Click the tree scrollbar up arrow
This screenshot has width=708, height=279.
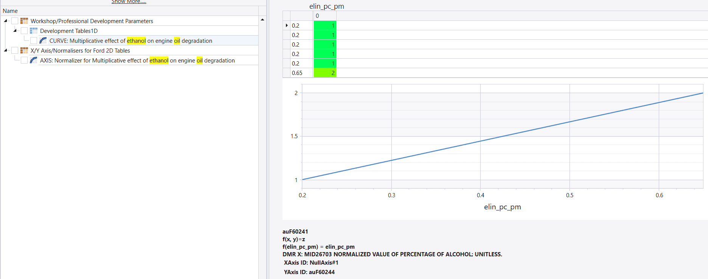coord(262,19)
